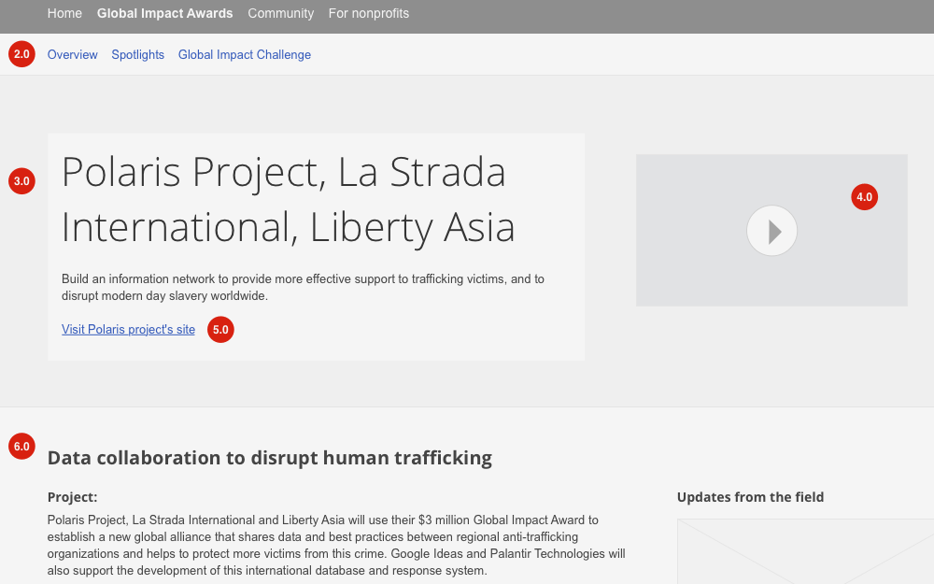
Task: Click the red 5.0 badge next to the Polaris link
Action: 220,329
